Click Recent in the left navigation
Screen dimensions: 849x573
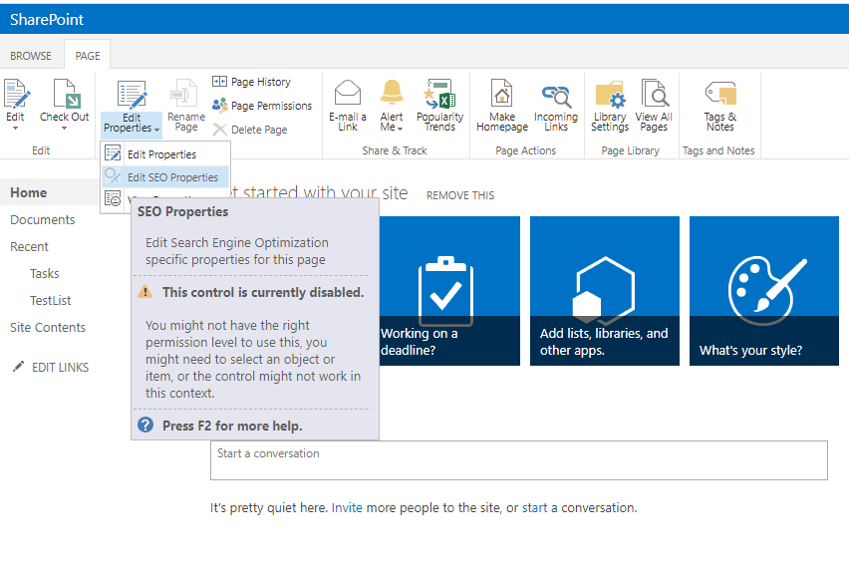pos(29,247)
